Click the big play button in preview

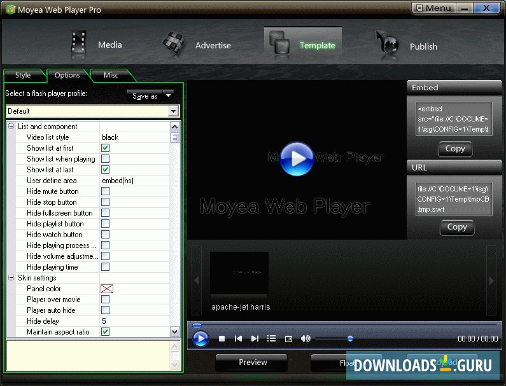point(297,158)
